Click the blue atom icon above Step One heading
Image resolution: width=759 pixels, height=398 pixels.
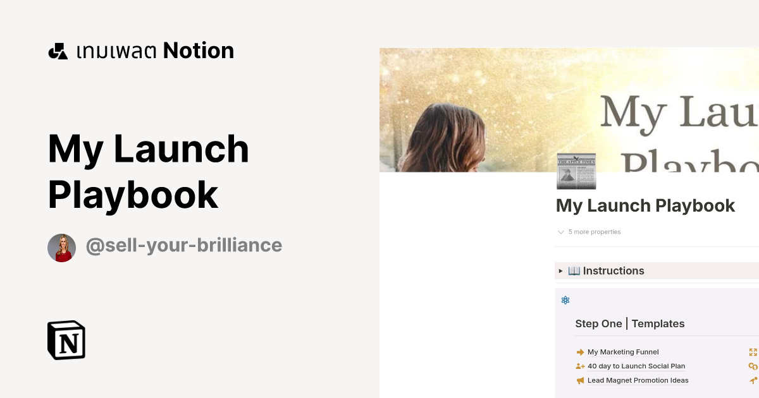565,300
